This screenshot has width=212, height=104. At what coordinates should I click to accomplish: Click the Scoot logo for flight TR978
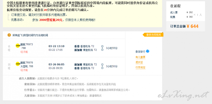[18, 64]
